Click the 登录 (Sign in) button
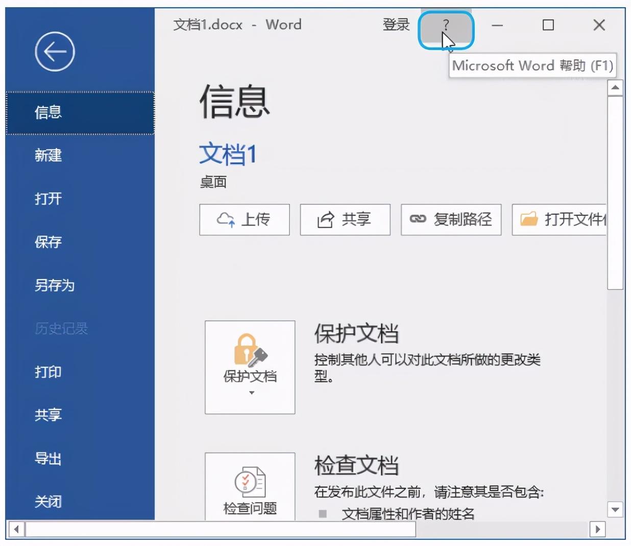631x546 pixels. point(396,25)
